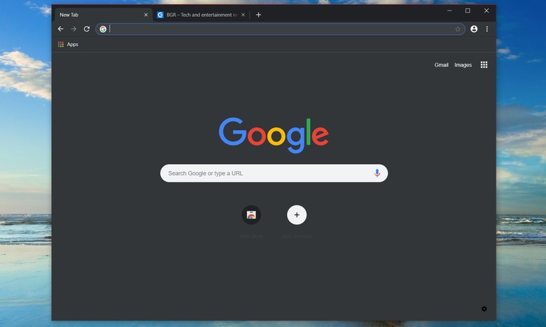Open a new tab with plus button
Viewport: 546px width, 327px height.
[x=258, y=15]
